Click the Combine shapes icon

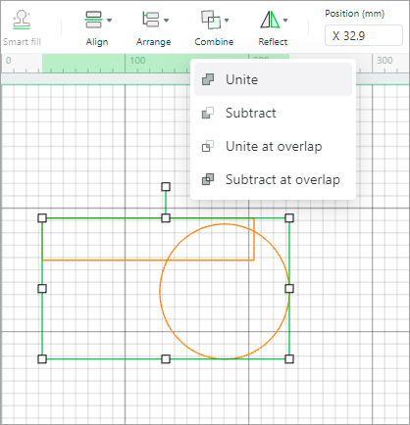click(211, 20)
